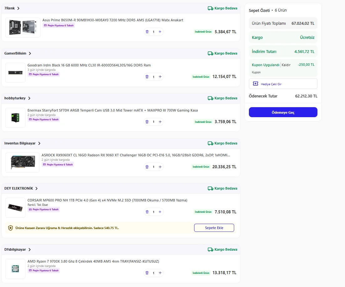Click Kargo Bedava truck icon for hobbyturkey
The height and width of the screenshot is (287, 345).
coord(210,98)
